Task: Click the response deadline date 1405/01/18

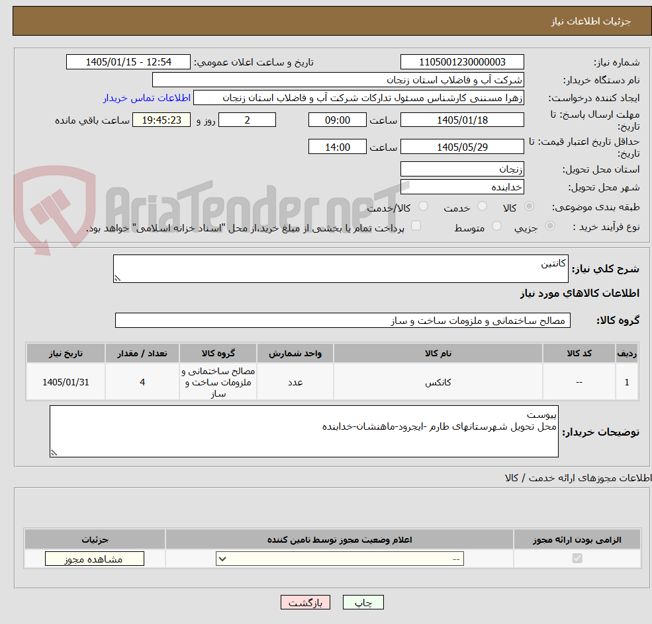Action: 462,120
